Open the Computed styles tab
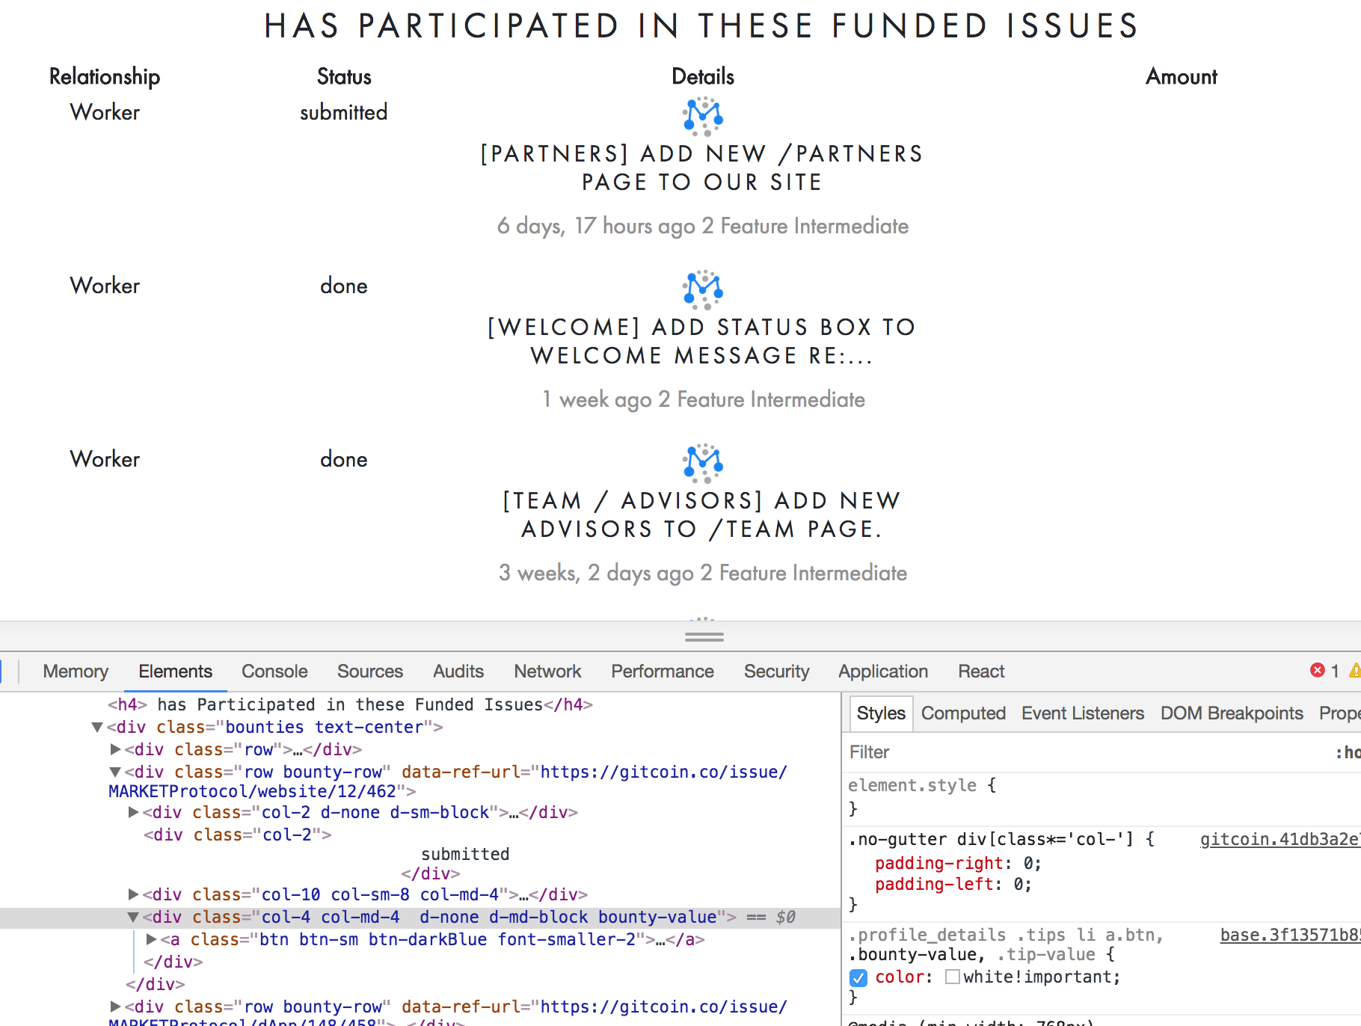This screenshot has width=1361, height=1026. pos(963,713)
